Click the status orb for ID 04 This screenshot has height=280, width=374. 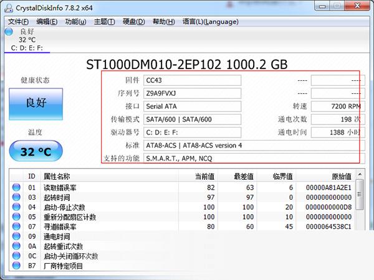click(16, 207)
